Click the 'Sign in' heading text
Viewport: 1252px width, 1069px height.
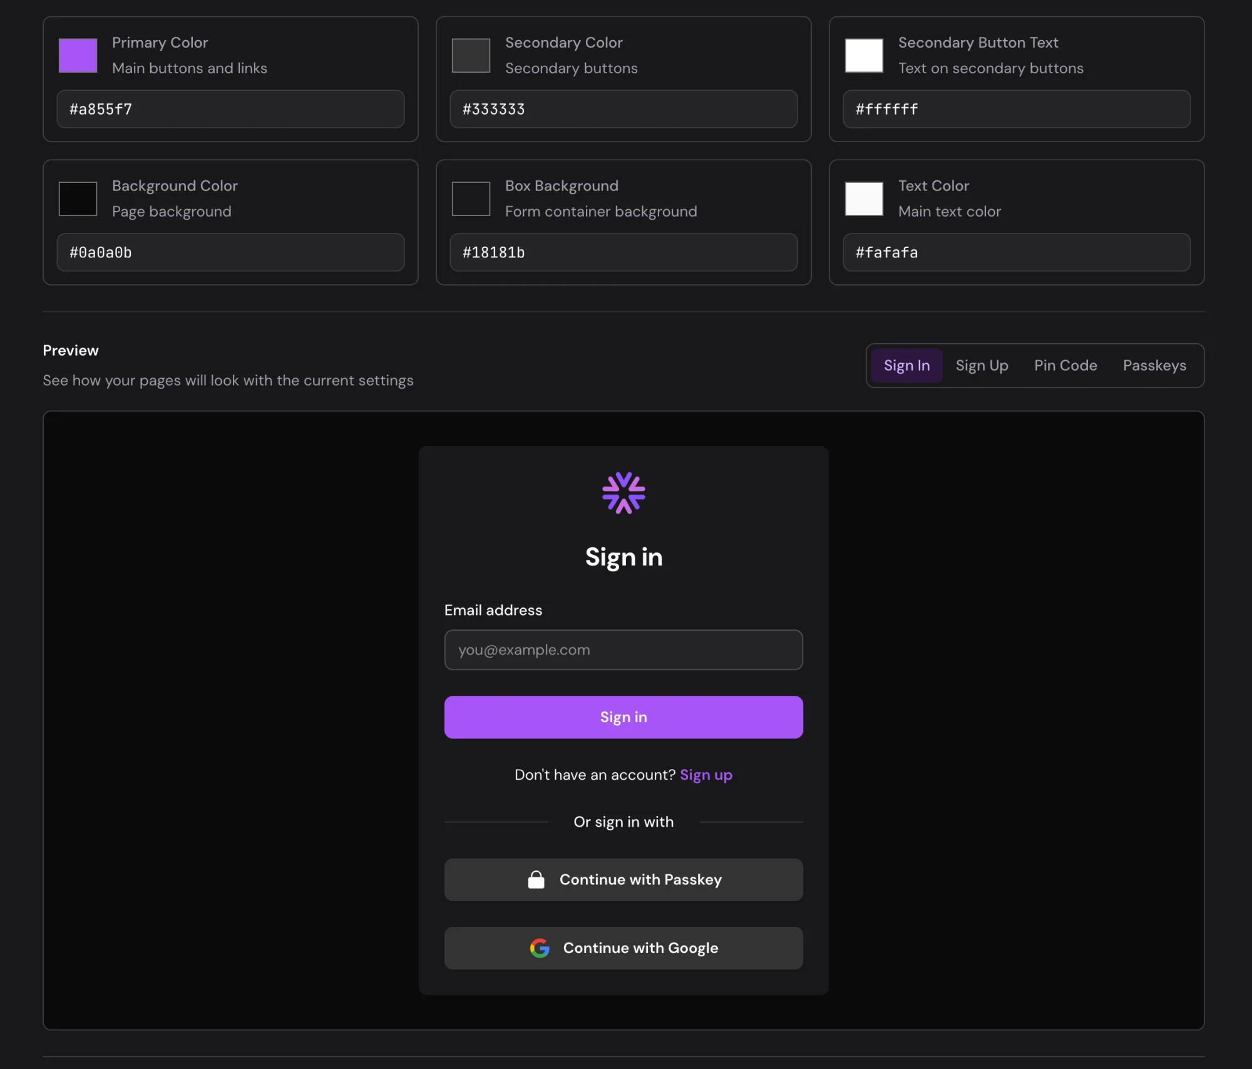[623, 557]
